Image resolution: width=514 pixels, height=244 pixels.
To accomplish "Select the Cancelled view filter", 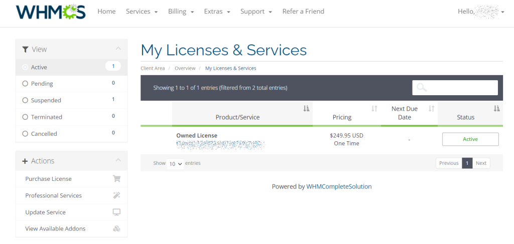I will pos(71,134).
